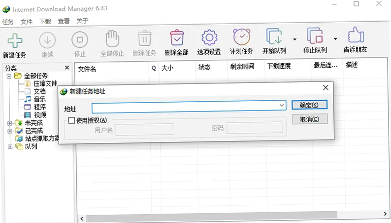Minimize the Internet Download Manager window

point(334,4)
